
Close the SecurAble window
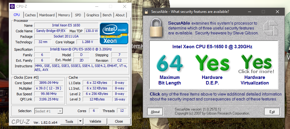(277, 12)
